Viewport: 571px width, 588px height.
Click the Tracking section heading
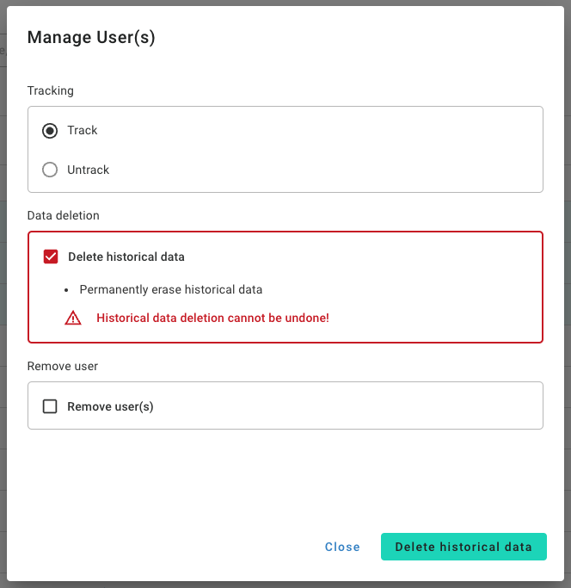click(x=50, y=90)
